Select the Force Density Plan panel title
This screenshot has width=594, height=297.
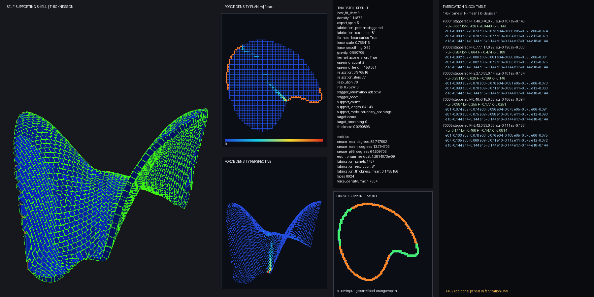(248, 7)
